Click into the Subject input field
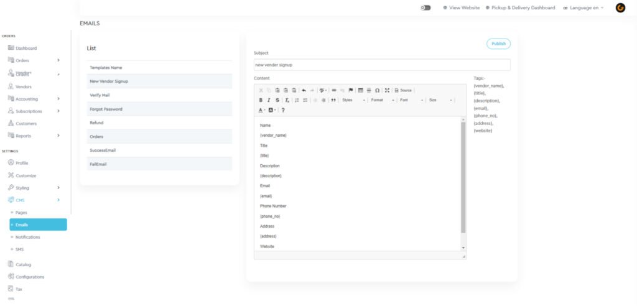637x306 pixels. tap(381, 65)
